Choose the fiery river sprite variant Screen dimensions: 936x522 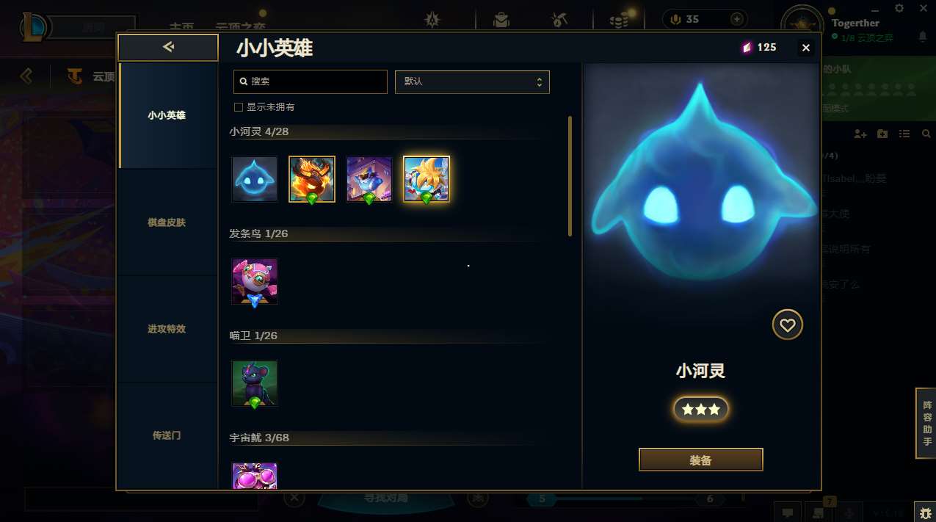(x=312, y=179)
